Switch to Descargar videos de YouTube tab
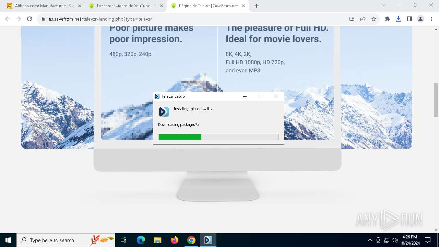 coord(126,6)
